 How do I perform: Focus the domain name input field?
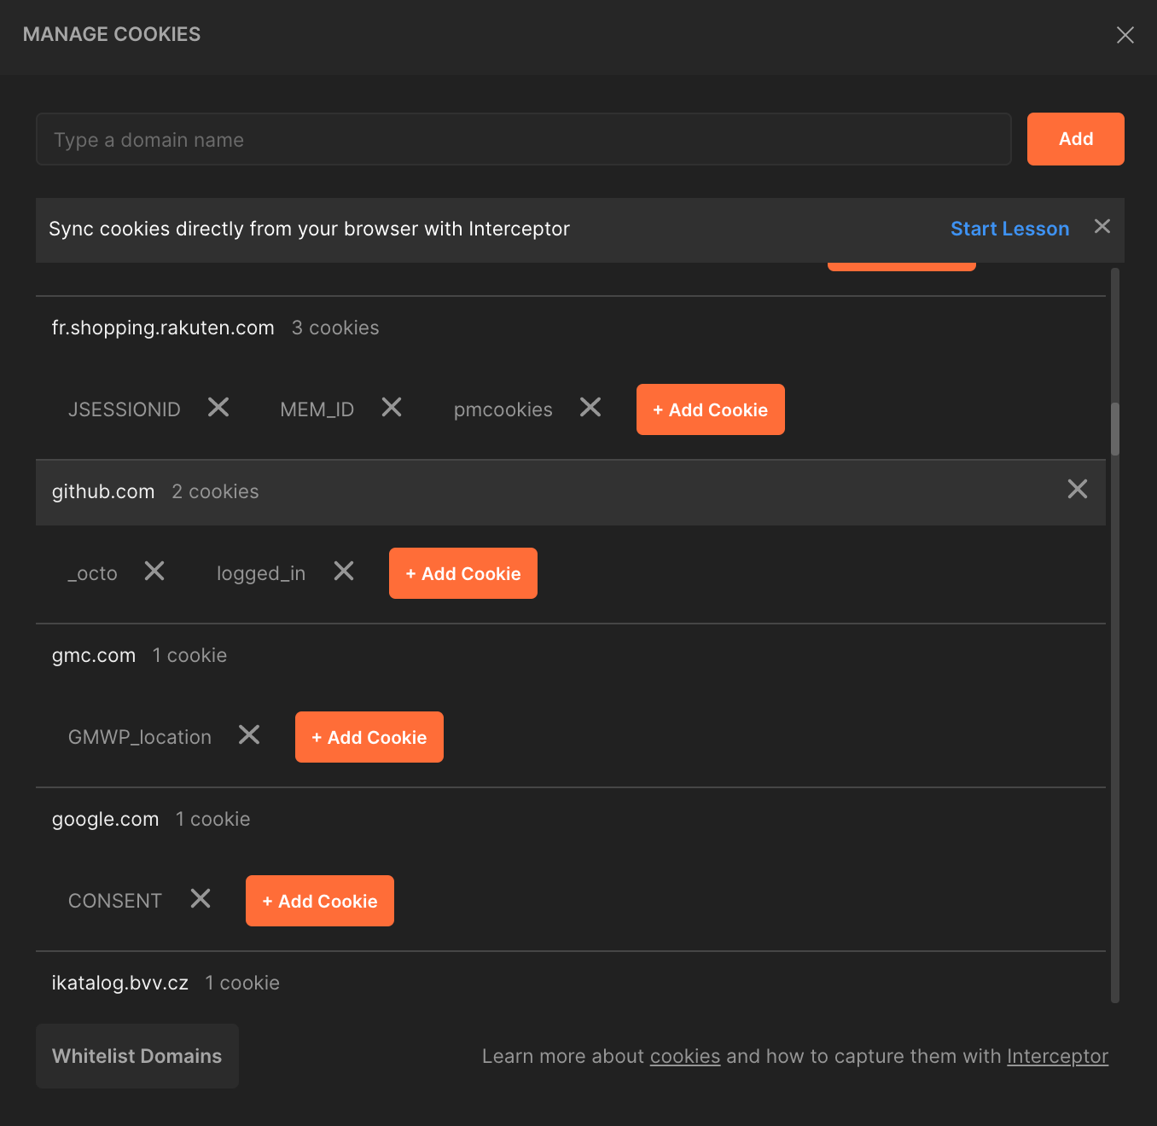(x=522, y=139)
